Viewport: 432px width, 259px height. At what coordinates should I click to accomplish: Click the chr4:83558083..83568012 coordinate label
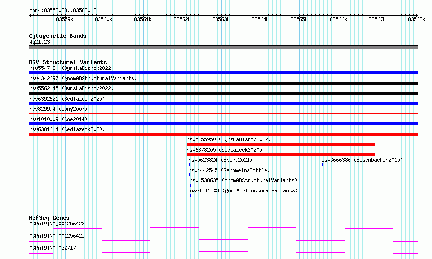pyautogui.click(x=63, y=11)
